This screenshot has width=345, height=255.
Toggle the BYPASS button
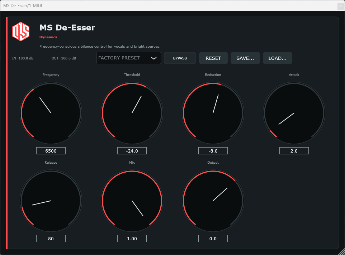[180, 58]
